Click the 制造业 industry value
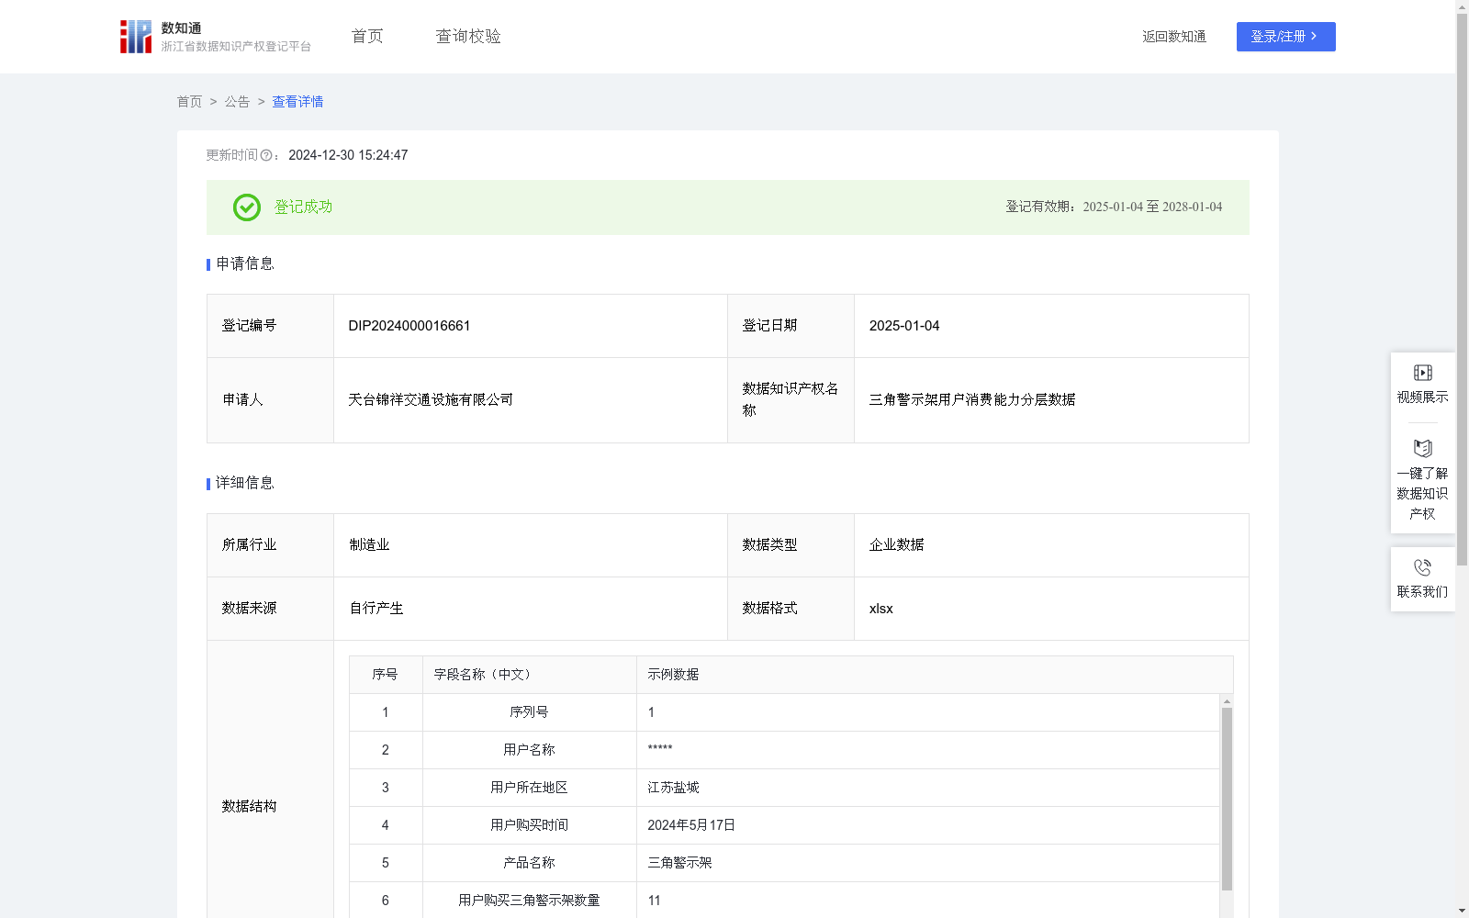 (369, 545)
